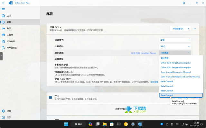Click 开始部署(D) start deploy button

click(178, 29)
